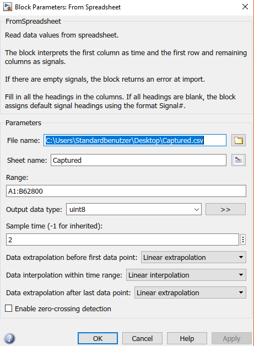
Task: Expand the Output data type dropdown
Action: point(134,209)
